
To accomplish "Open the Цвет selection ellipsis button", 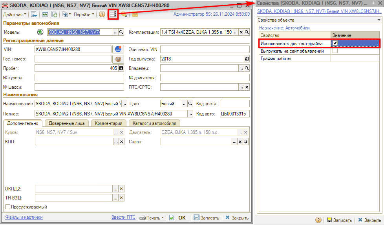I will pyautogui.click(x=185, y=104).
